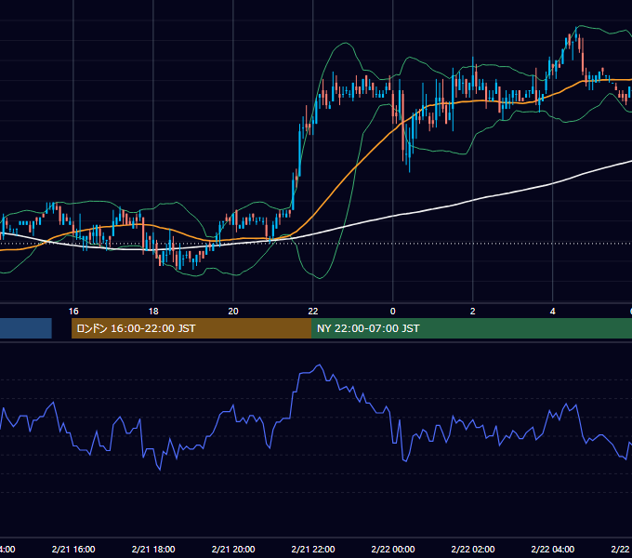Click the 2/21 22:00 date label
Image resolution: width=632 pixels, height=558 pixels.
313,549
